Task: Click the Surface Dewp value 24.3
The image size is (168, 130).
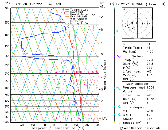Action: tap(150, 64)
